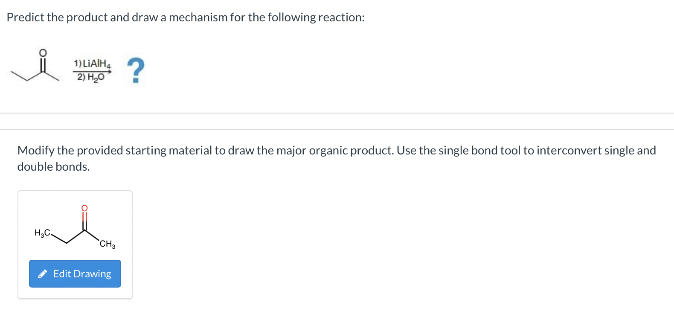674x320 pixels.
Task: Click the red oxygen atom in drawing preview
Action: 84,208
